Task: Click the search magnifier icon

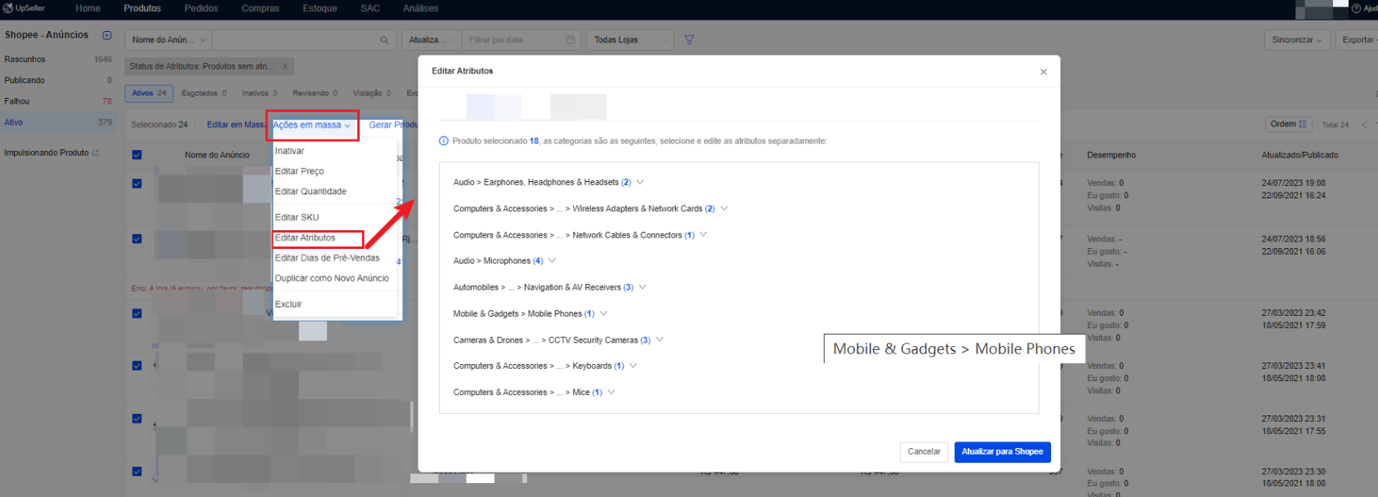Action: [x=384, y=40]
